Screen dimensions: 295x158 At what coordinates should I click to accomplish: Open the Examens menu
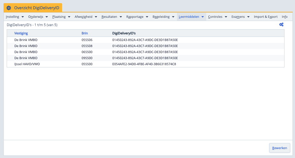click(238, 17)
